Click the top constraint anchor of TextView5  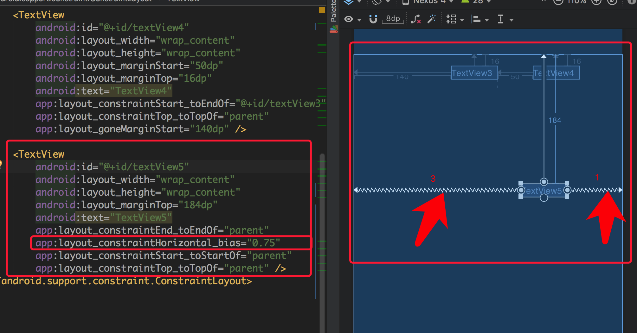544,182
